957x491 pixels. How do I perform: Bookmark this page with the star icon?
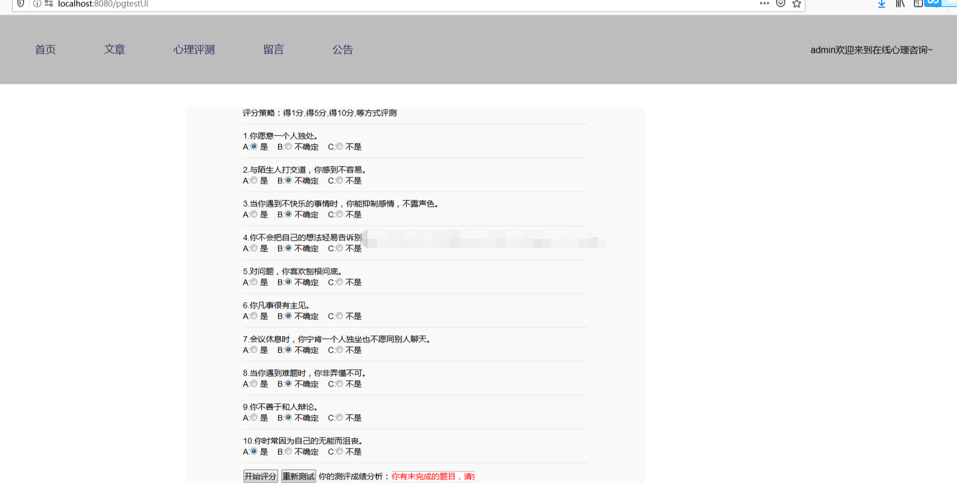[797, 3]
